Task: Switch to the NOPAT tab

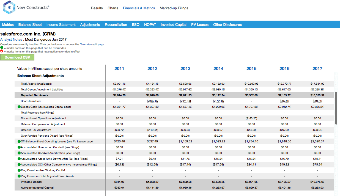Action: (150, 24)
